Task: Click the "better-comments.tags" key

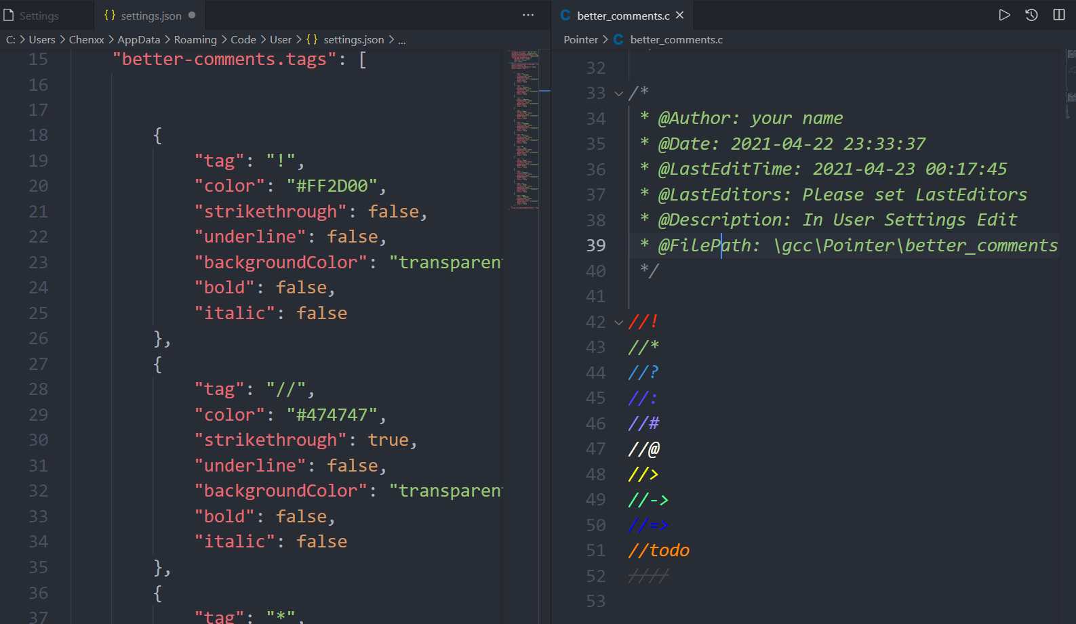Action: (x=224, y=59)
